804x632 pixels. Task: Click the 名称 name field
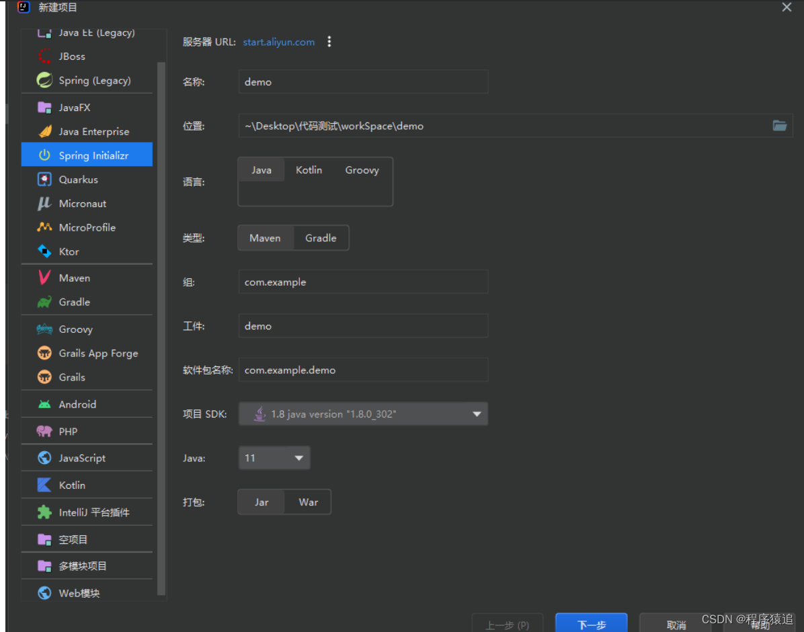[363, 81]
